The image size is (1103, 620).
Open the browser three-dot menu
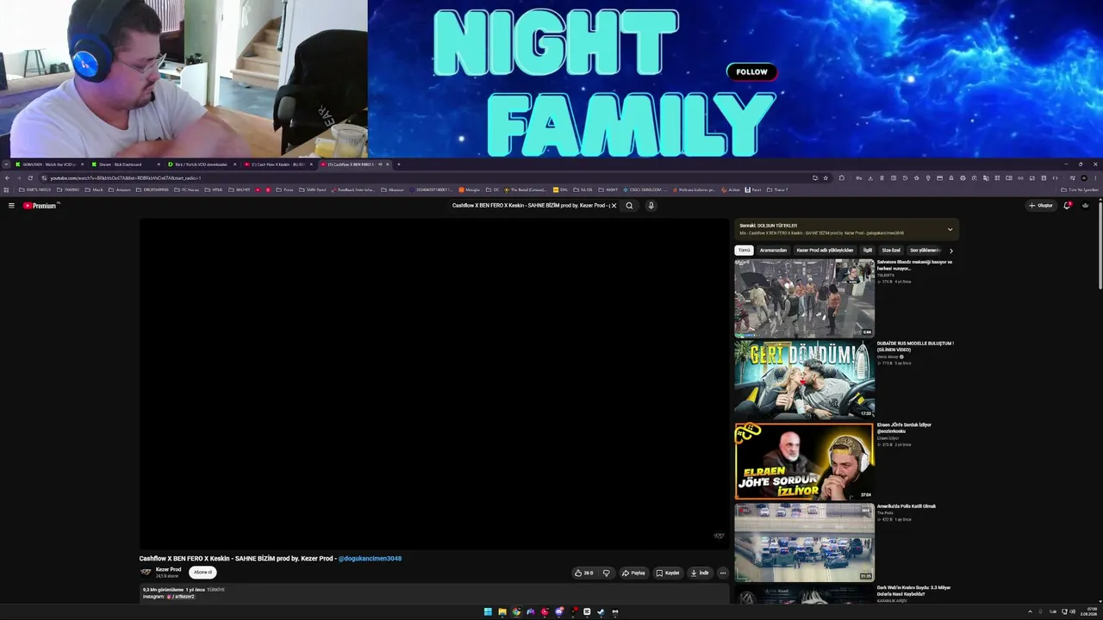tap(1095, 178)
